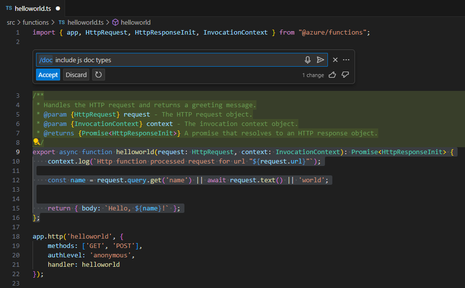Viewport: 465px width, 288px height.
Task: Accept the generated JSDoc change
Action: tap(48, 75)
